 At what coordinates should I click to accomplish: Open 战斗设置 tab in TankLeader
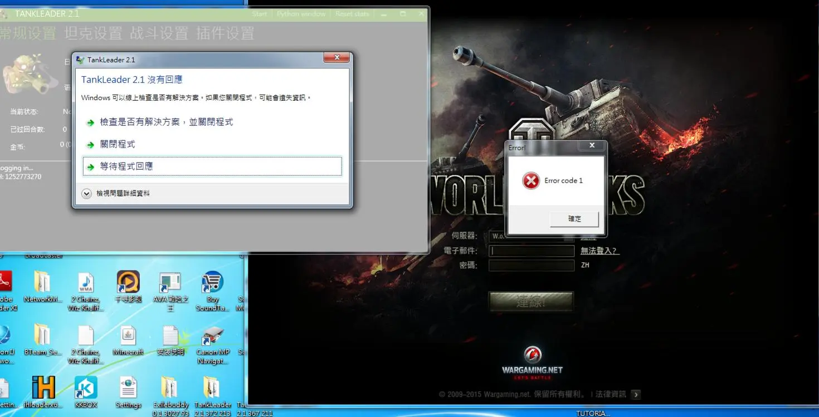pyautogui.click(x=159, y=33)
